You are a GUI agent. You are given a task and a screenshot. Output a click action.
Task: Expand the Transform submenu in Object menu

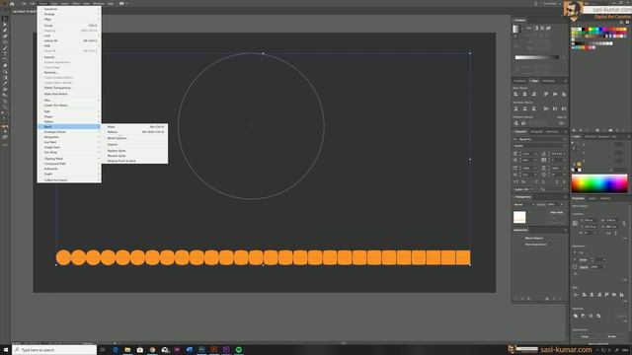tap(69, 9)
